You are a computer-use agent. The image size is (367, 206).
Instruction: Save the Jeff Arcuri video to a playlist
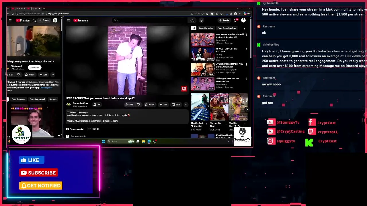(176, 105)
